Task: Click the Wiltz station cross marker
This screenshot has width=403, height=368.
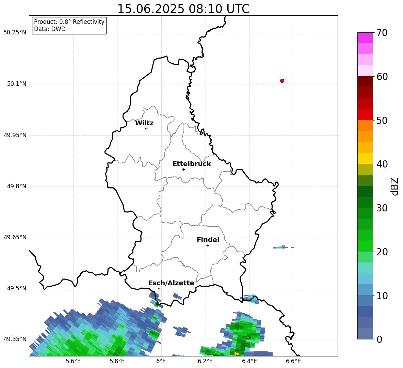Action: point(146,129)
